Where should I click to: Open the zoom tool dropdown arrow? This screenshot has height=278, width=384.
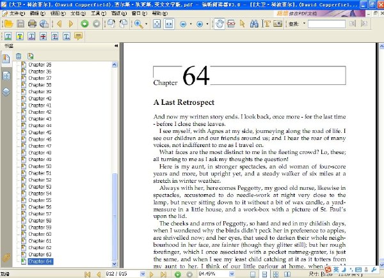(146, 24)
